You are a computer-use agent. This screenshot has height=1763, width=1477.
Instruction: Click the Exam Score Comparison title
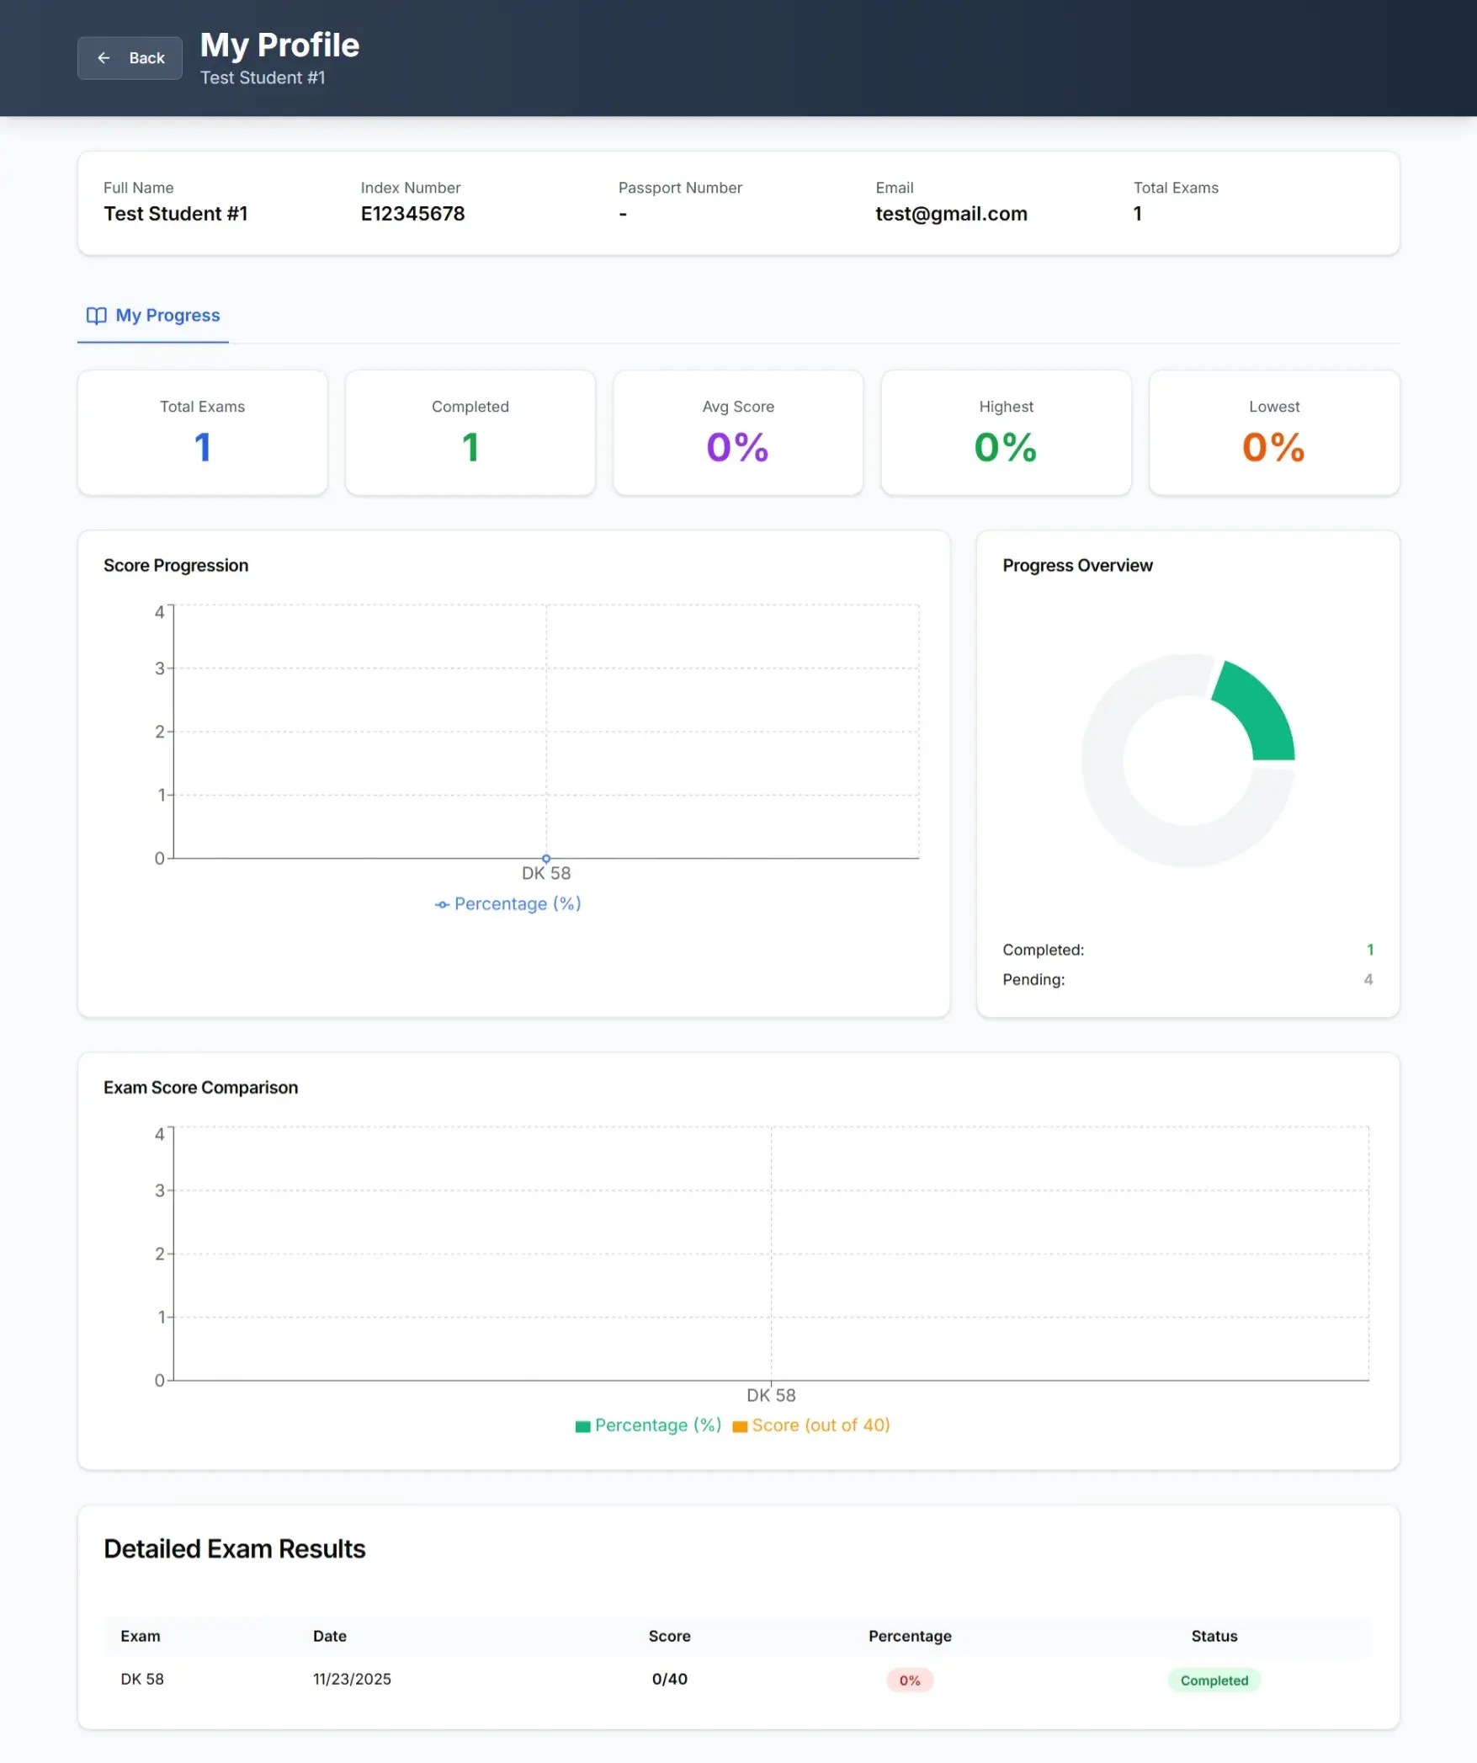tap(201, 1088)
